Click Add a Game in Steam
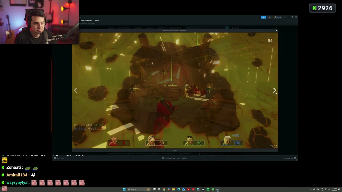This screenshot has height=192, width=342. point(59,158)
